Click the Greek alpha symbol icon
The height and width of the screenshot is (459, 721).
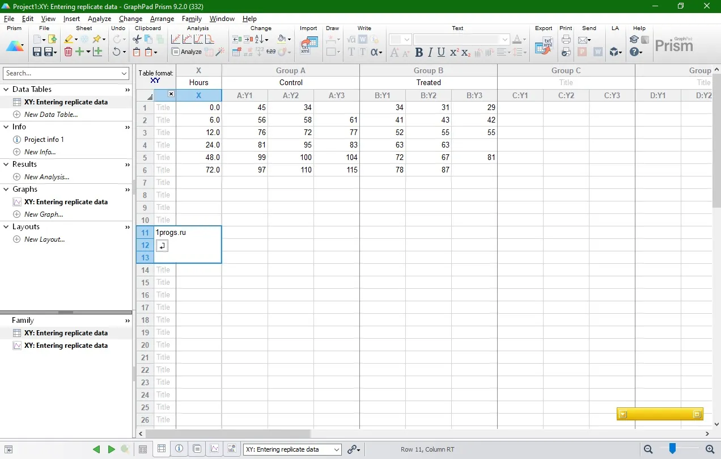[375, 52]
